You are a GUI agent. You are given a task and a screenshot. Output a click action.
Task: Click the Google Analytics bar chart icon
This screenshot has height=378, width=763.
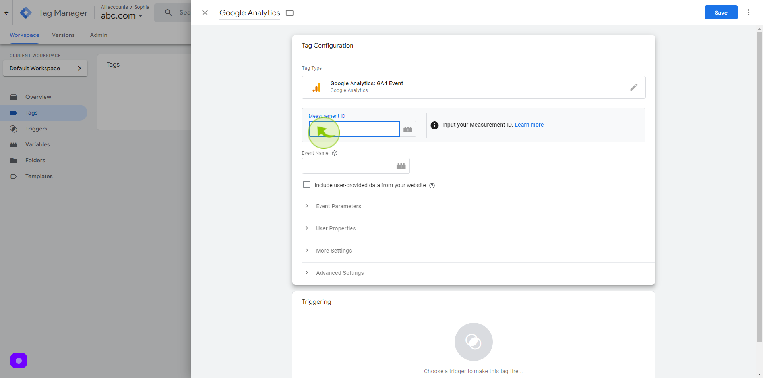point(317,87)
